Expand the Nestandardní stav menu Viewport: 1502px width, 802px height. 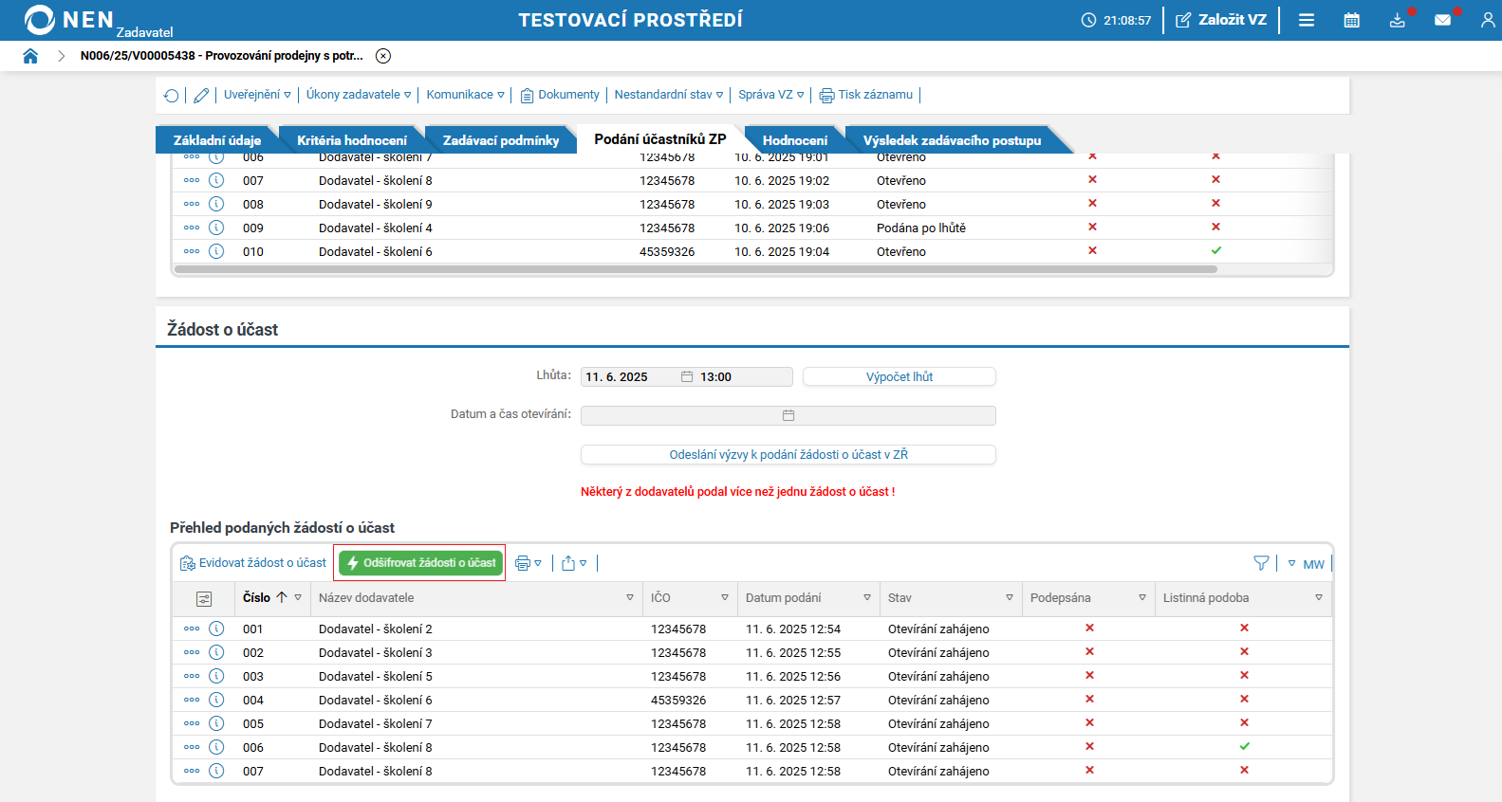(x=668, y=95)
